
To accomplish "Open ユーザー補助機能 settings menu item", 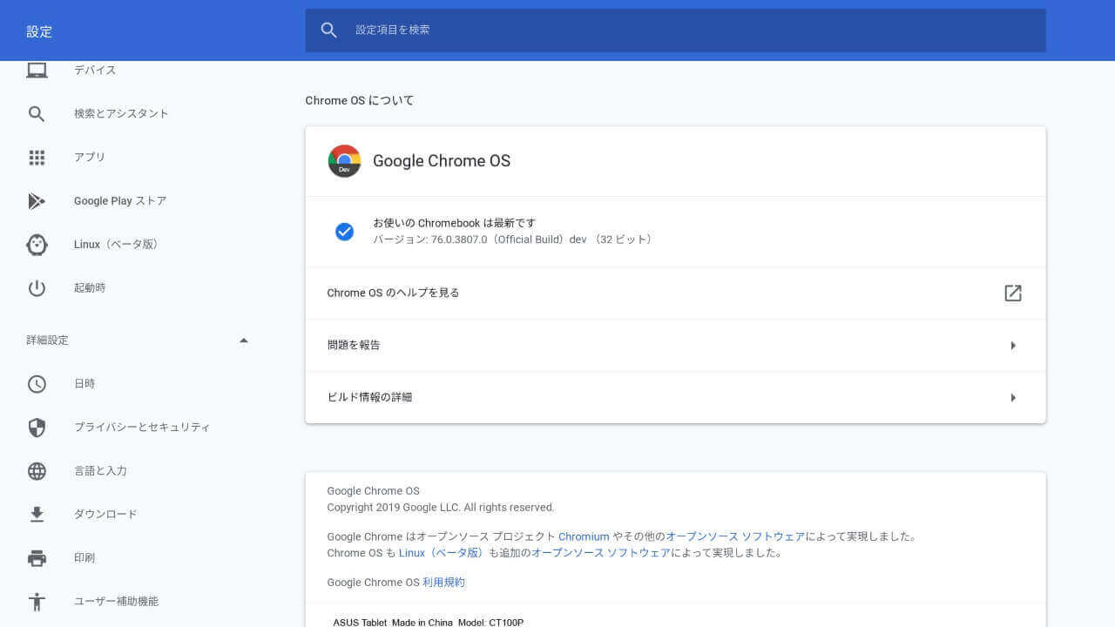I will coord(116,602).
